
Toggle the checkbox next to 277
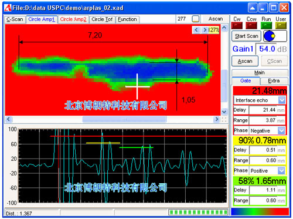point(196,19)
